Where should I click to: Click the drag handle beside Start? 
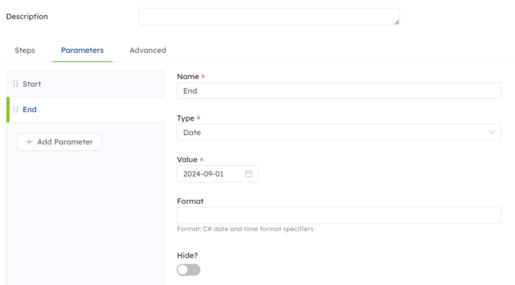[15, 84]
